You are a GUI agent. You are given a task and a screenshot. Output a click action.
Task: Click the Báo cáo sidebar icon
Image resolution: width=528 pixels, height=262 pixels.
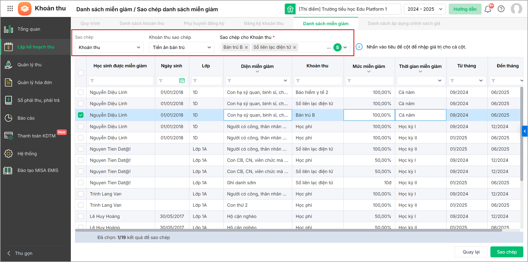(9, 118)
